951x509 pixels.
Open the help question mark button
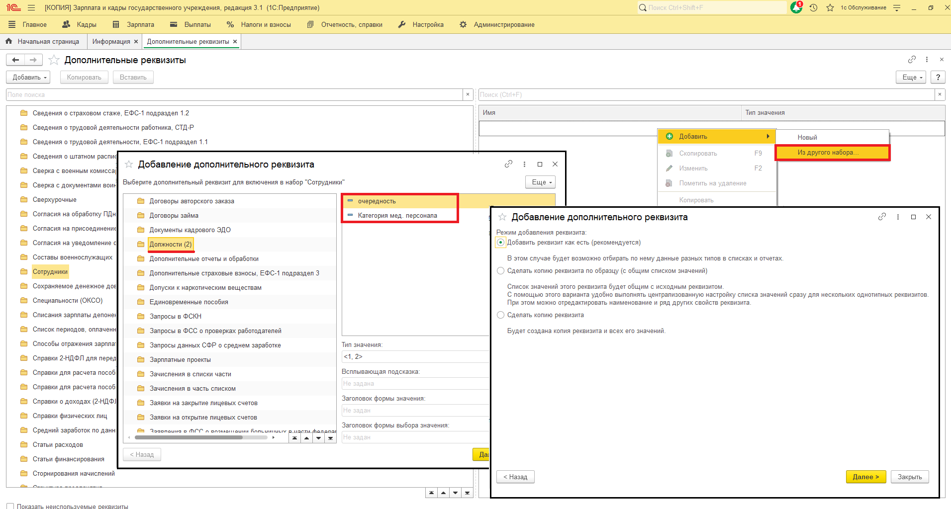[938, 77]
